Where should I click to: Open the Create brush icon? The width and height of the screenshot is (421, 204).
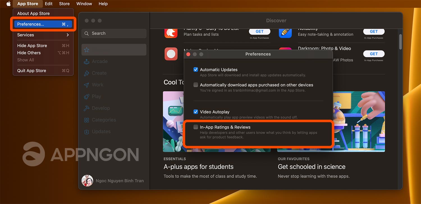87,73
